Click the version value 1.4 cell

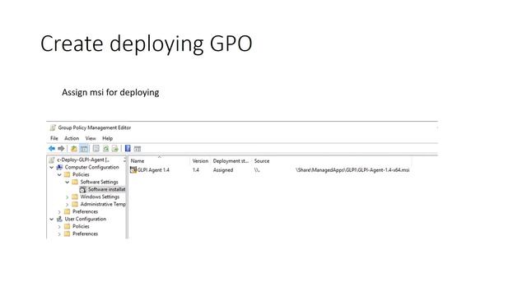point(196,170)
